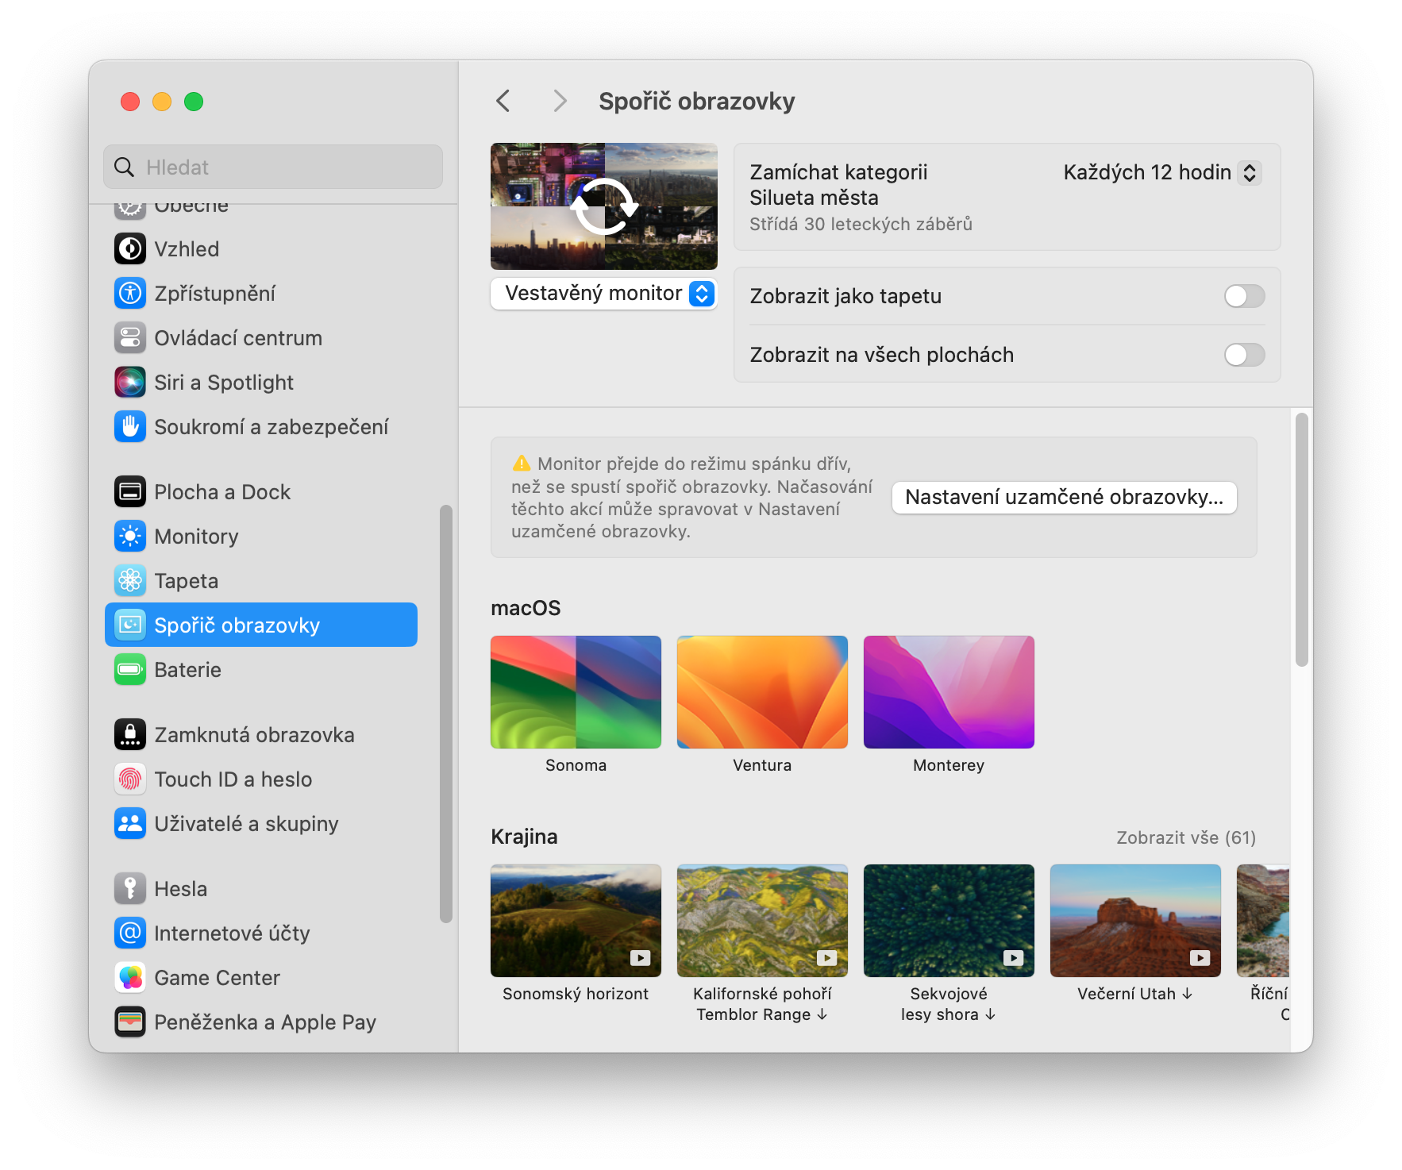Click Nastavení uzamčené obrazovky button

tap(1064, 498)
